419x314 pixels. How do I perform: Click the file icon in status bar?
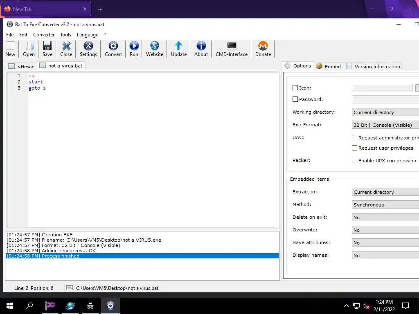(x=70, y=288)
